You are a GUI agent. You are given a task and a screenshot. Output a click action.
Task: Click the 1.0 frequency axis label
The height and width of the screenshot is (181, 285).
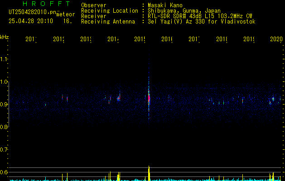pos(4,82)
